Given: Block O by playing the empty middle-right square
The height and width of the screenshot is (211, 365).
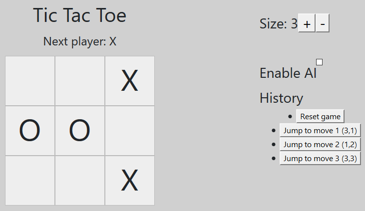Looking at the screenshot, I should [130, 131].
